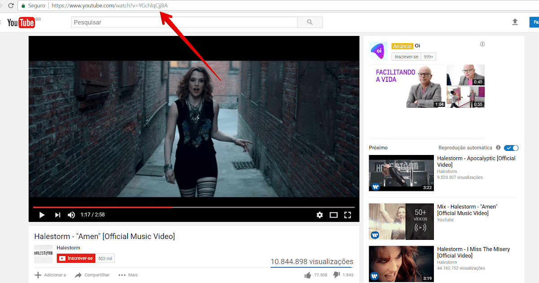This screenshot has width=539, height=283.
Task: Click the green Seguro padlock icon
Action: [23, 6]
